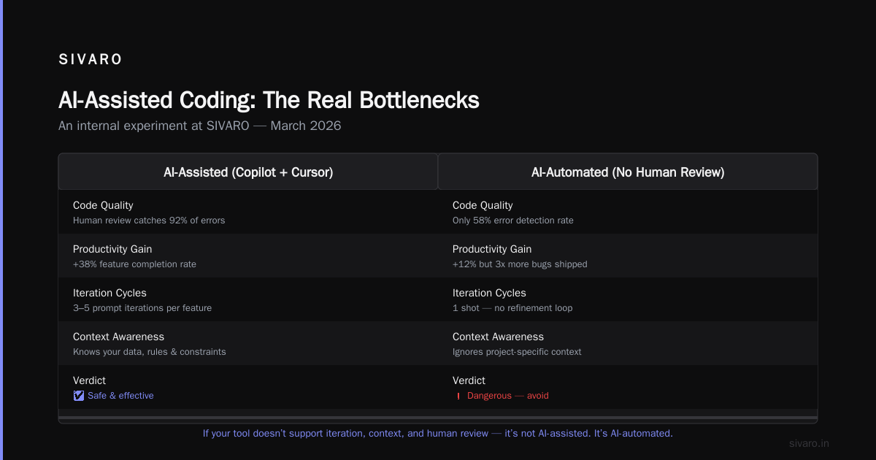Image resolution: width=876 pixels, height=460 pixels.
Task: Click 'Ignores project-specific context' cell
Action: point(628,343)
